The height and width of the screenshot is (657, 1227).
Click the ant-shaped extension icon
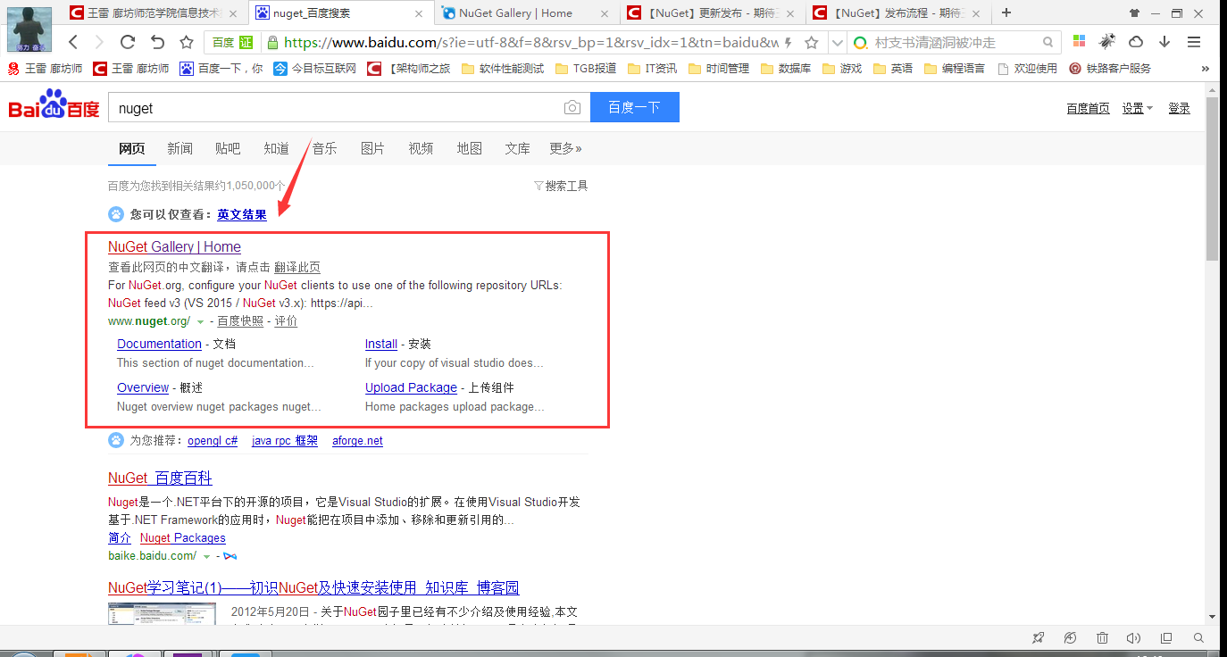pos(1107,42)
